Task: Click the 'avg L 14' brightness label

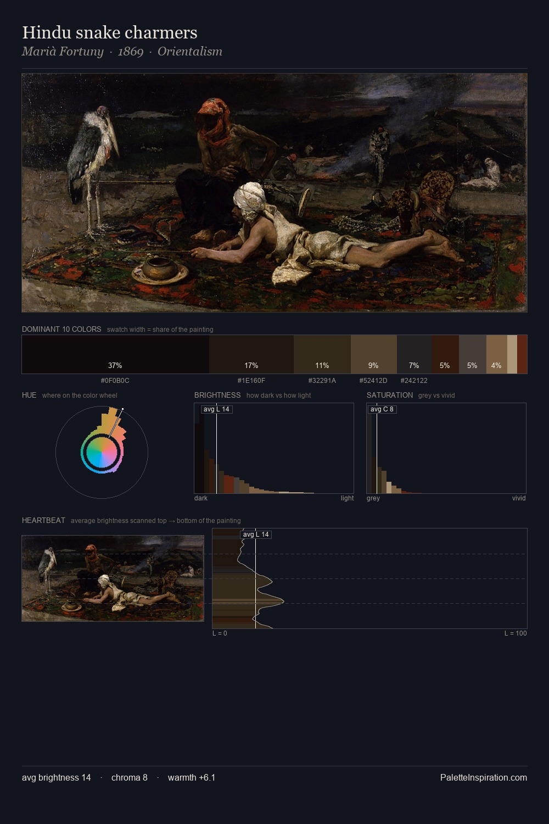Action: tap(216, 409)
